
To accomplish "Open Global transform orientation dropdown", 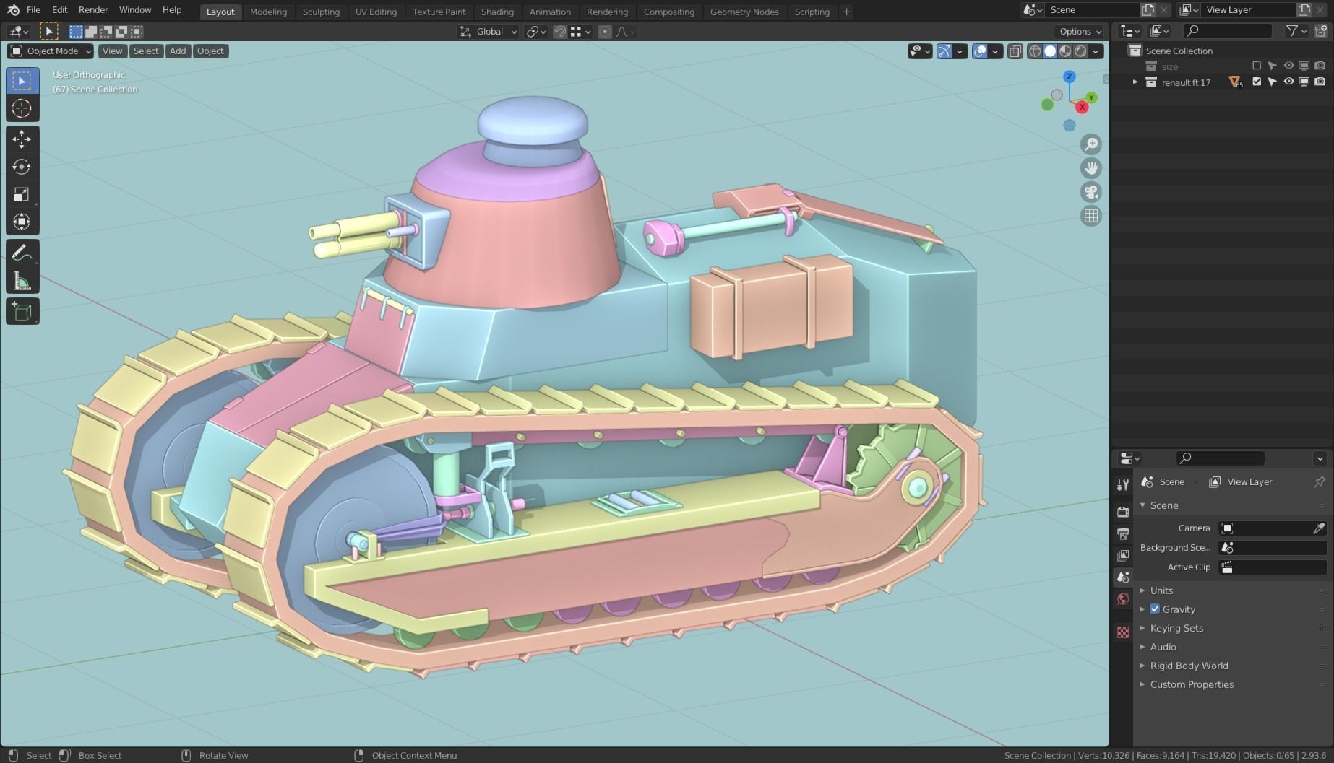I will 489,32.
